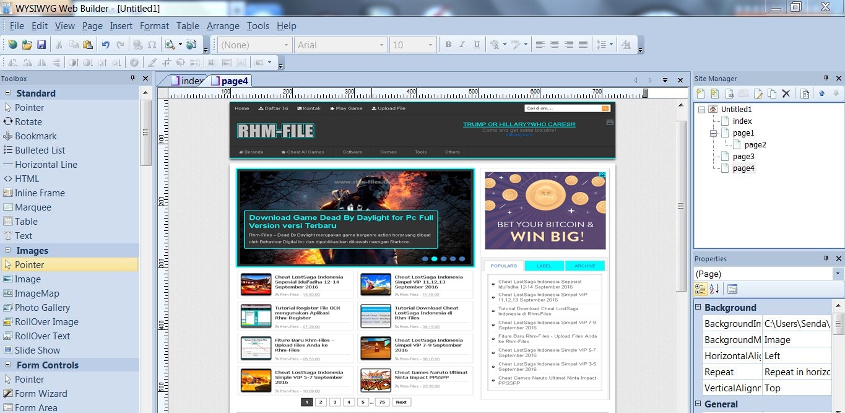Undo the last action
Screen dimensions: 845x413
click(x=105, y=44)
